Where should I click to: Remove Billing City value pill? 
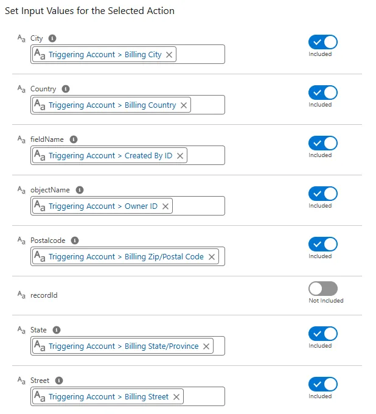point(169,55)
